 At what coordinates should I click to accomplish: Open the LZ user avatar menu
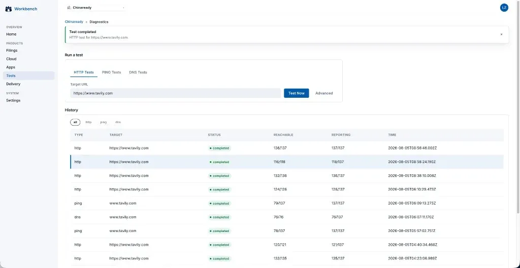[504, 8]
